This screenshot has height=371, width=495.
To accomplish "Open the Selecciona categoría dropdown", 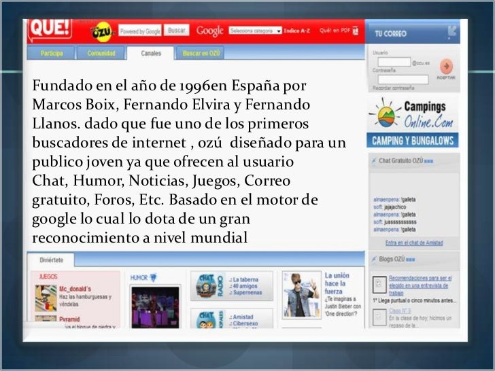I will pyautogui.click(x=255, y=31).
